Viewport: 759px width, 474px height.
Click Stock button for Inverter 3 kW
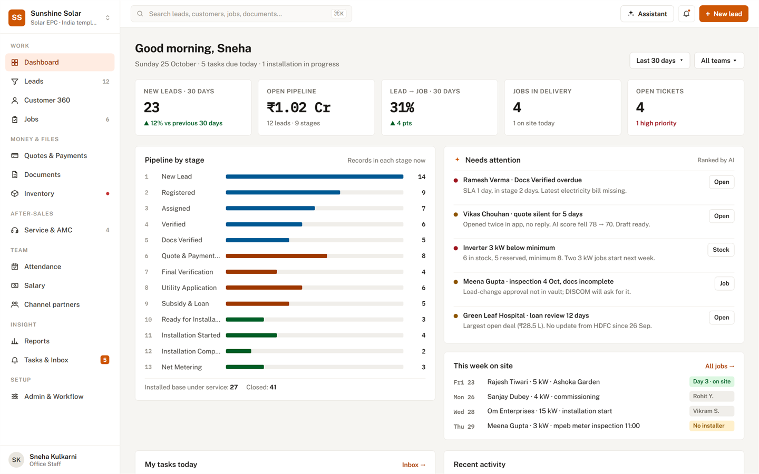[x=721, y=250]
